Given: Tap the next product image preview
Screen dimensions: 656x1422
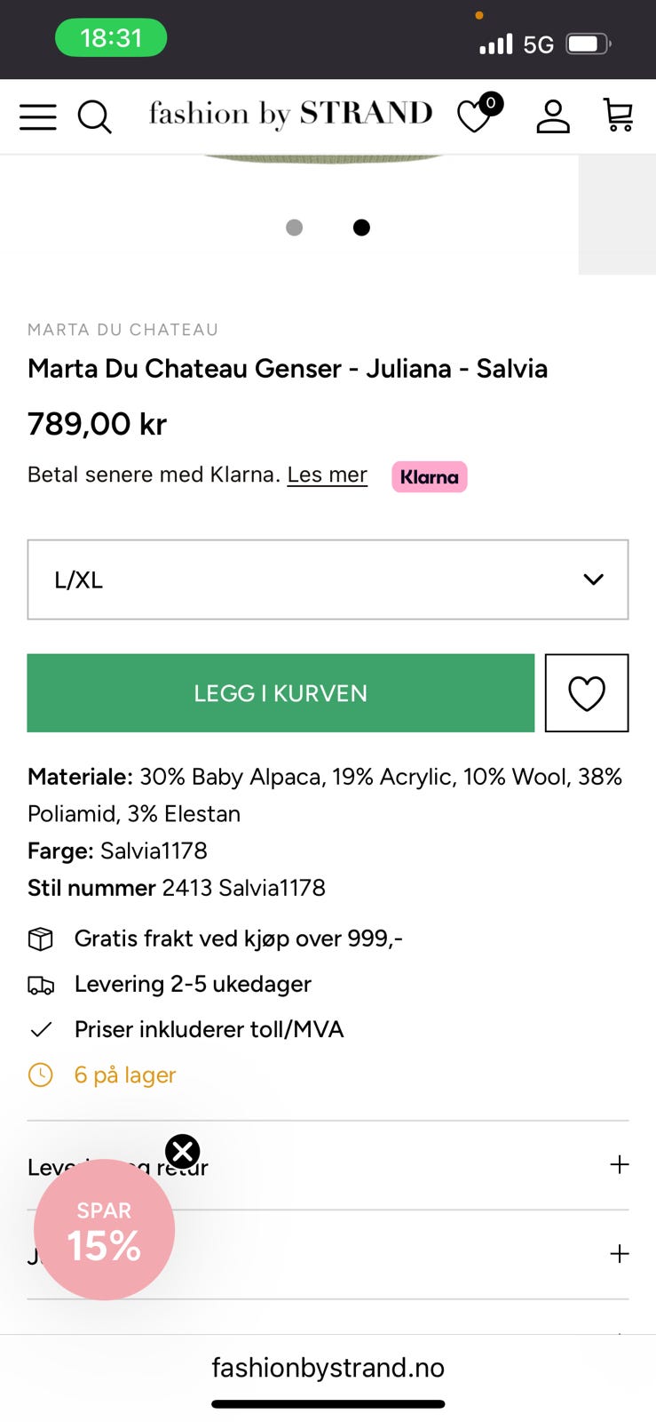Looking at the screenshot, I should pos(617,214).
